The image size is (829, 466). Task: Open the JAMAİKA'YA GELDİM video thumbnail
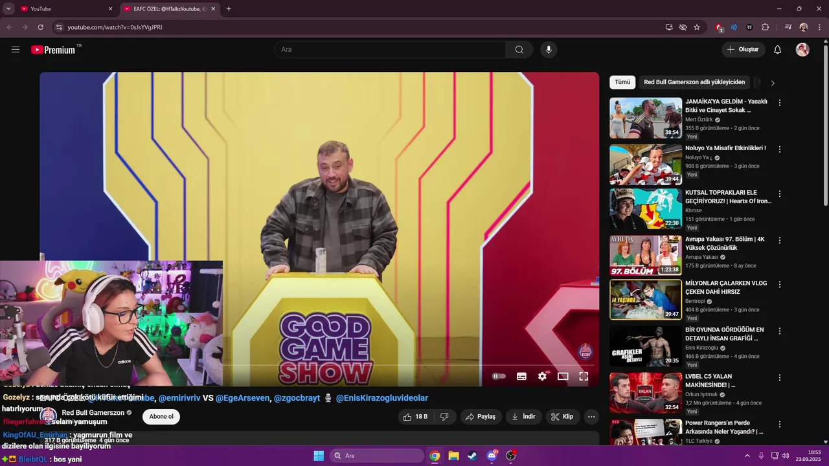(646, 118)
